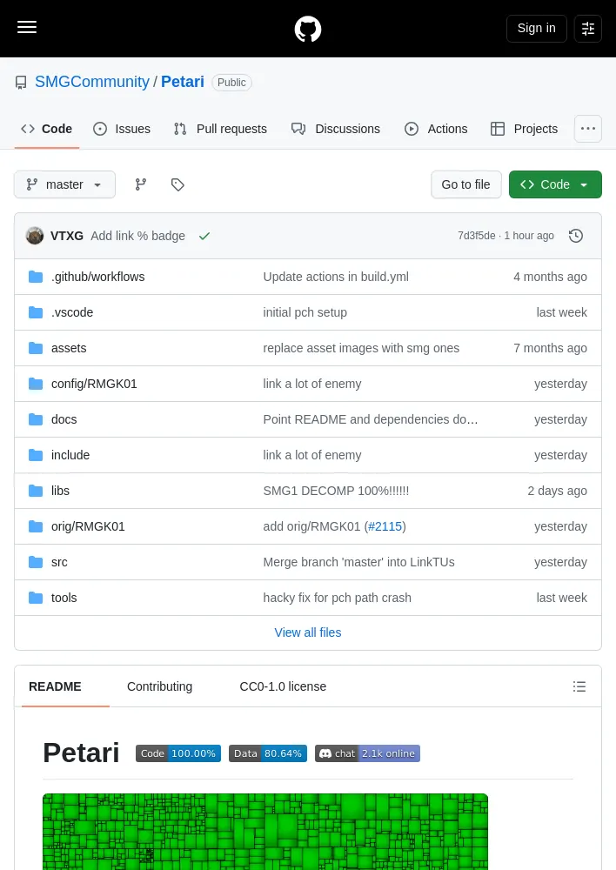Open the Go to file search
616x870 pixels.
(466, 184)
